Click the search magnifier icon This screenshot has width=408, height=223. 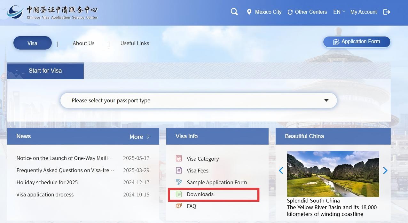(x=234, y=12)
